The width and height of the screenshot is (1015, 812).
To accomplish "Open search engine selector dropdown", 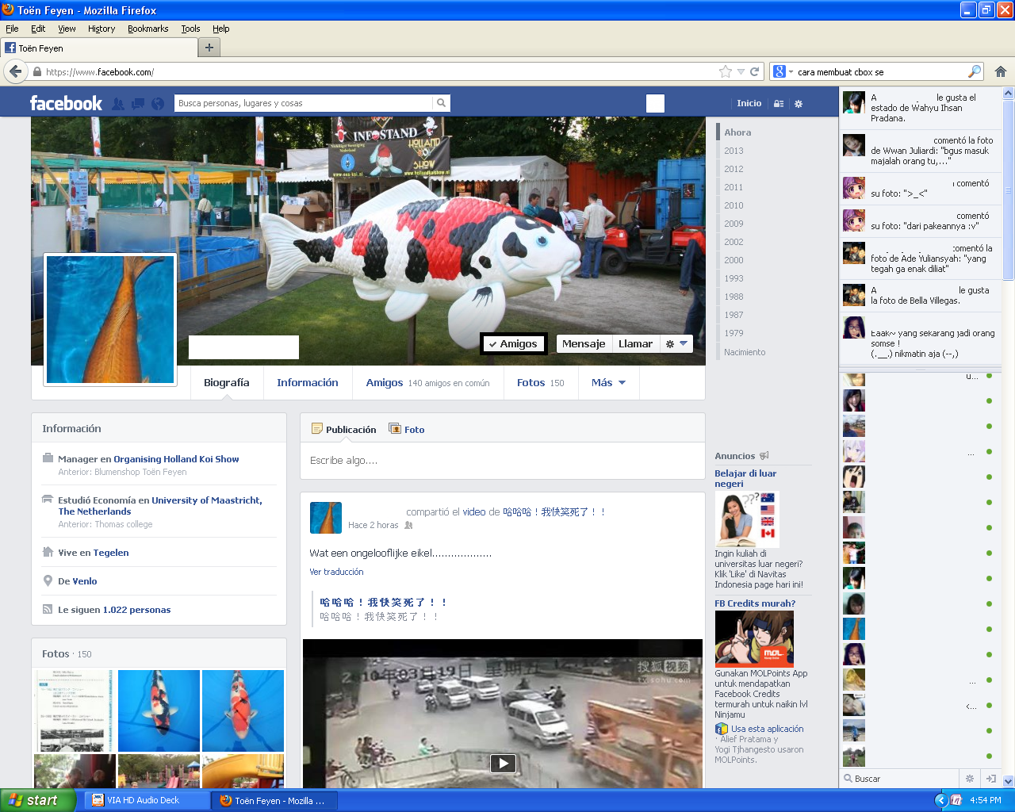I will 791,72.
